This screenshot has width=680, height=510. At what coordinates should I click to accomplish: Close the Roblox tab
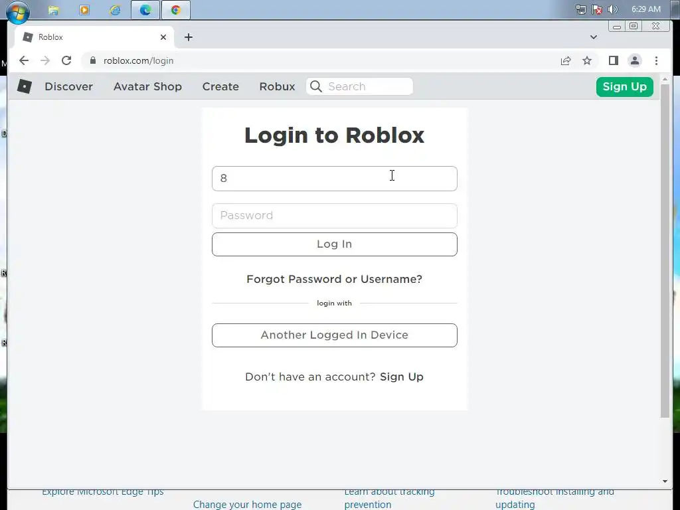(x=163, y=37)
